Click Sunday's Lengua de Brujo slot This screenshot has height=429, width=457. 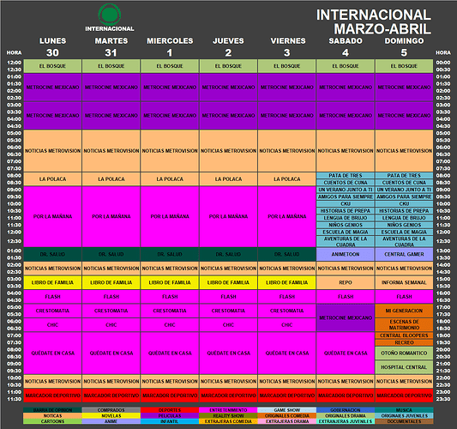(x=404, y=218)
